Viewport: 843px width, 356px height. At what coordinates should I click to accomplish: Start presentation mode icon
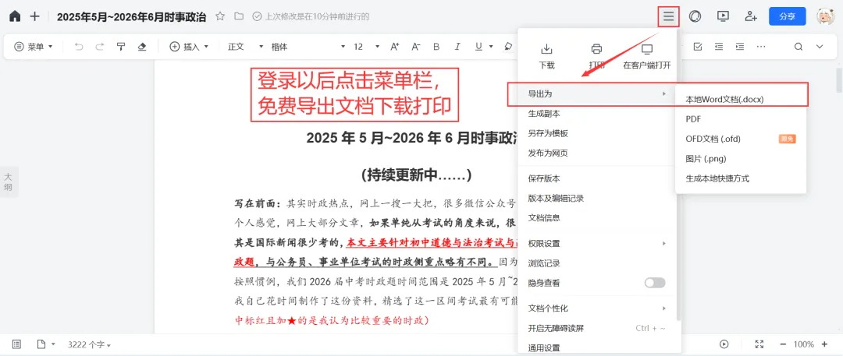723,16
